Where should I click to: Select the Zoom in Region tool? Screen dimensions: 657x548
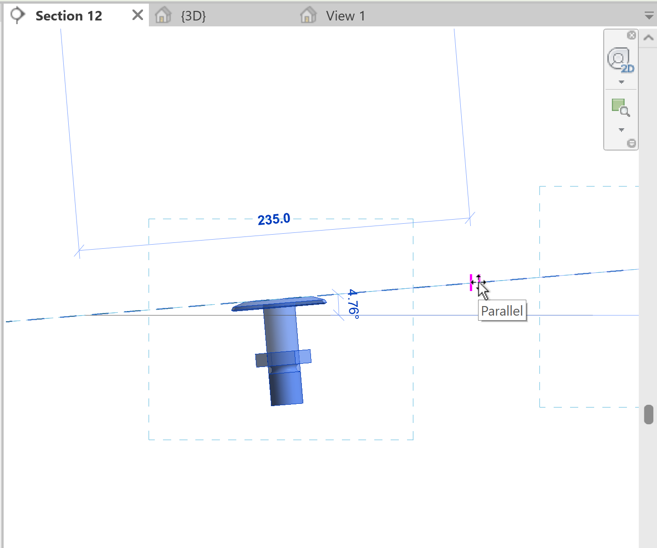click(x=621, y=108)
